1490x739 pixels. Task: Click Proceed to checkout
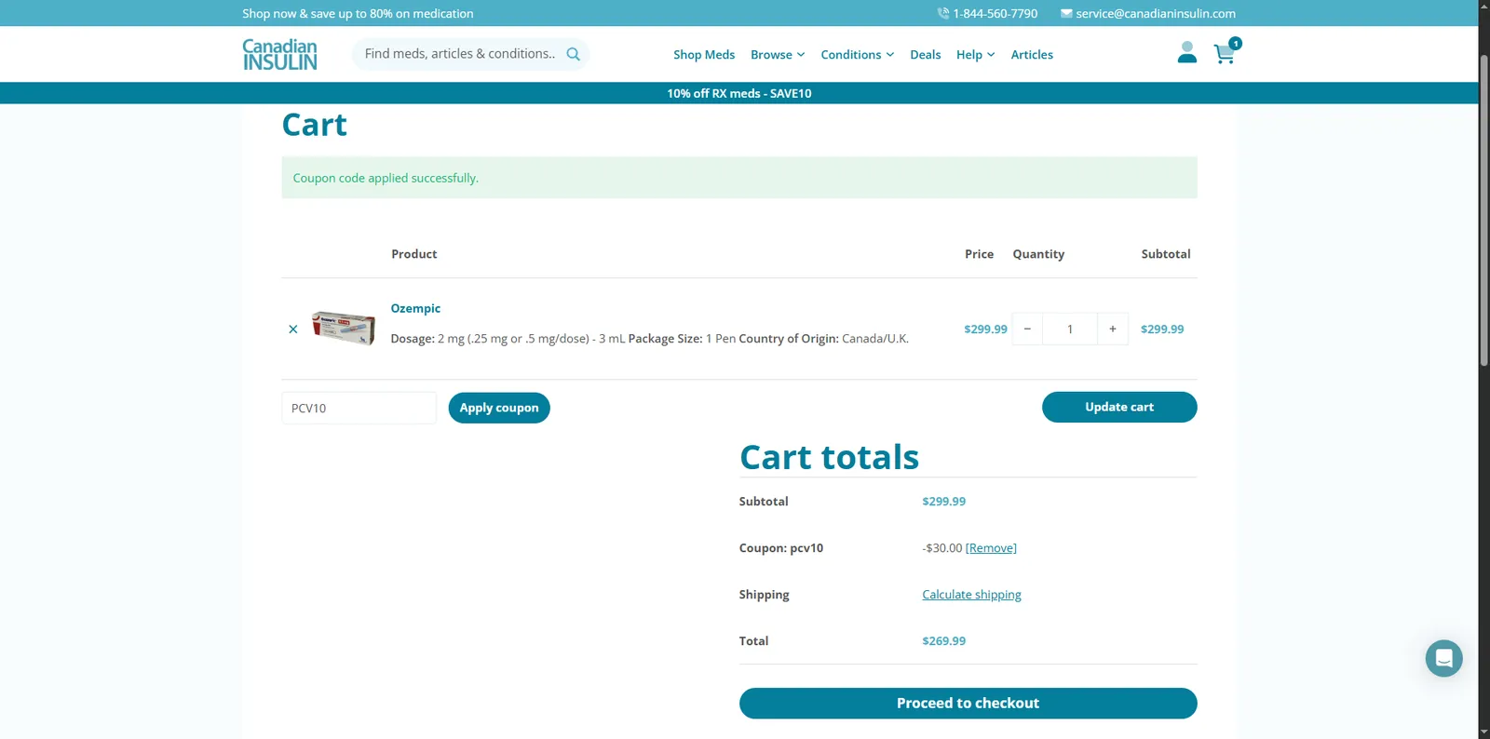tap(968, 704)
